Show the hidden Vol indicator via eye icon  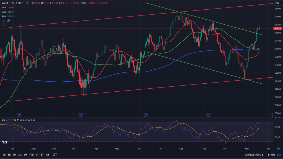coord(8,21)
